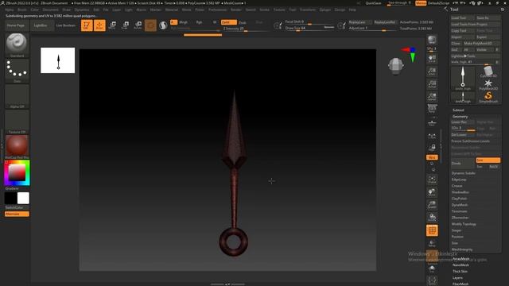Screen dimensions: 509x286
Task: Toggle the Mrgb paint mode
Action: [184, 22]
